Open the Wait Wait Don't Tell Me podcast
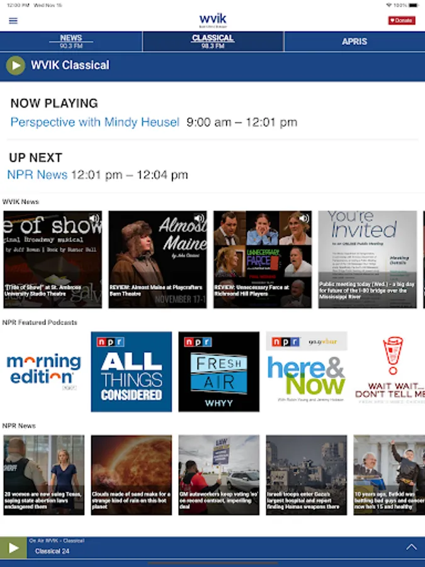Viewport: 425px width, 567px height. pos(390,372)
